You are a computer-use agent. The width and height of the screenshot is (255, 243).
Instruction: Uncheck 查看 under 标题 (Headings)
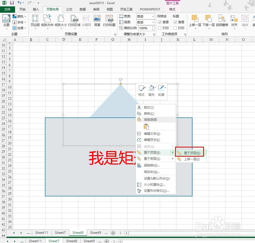pyautogui.click(x=175, y=22)
